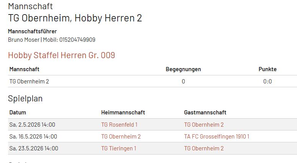Click the Begegnungen column header
The height and width of the screenshot is (163, 297).
183,69
